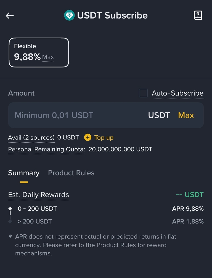Enable the Auto-Subscribe checkbox
Viewport: 212px width, 278px height.
143,93
